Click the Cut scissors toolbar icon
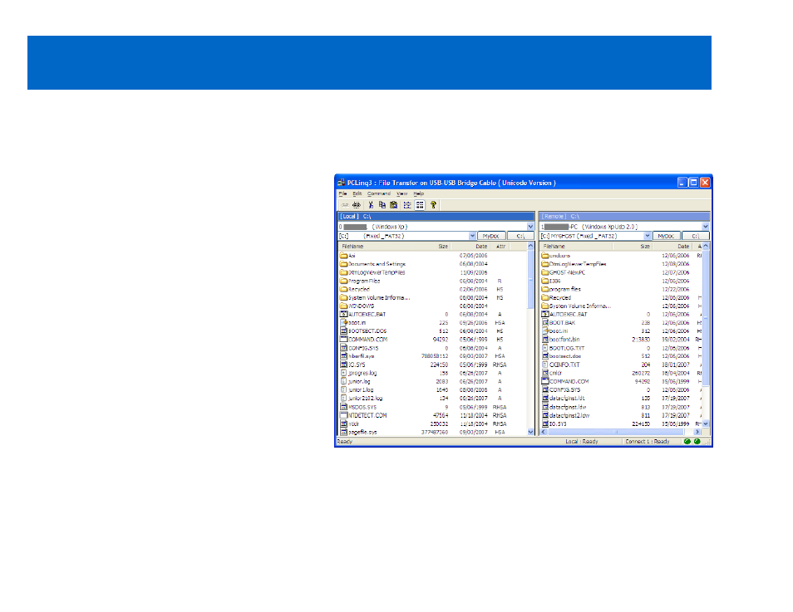 coord(371,205)
